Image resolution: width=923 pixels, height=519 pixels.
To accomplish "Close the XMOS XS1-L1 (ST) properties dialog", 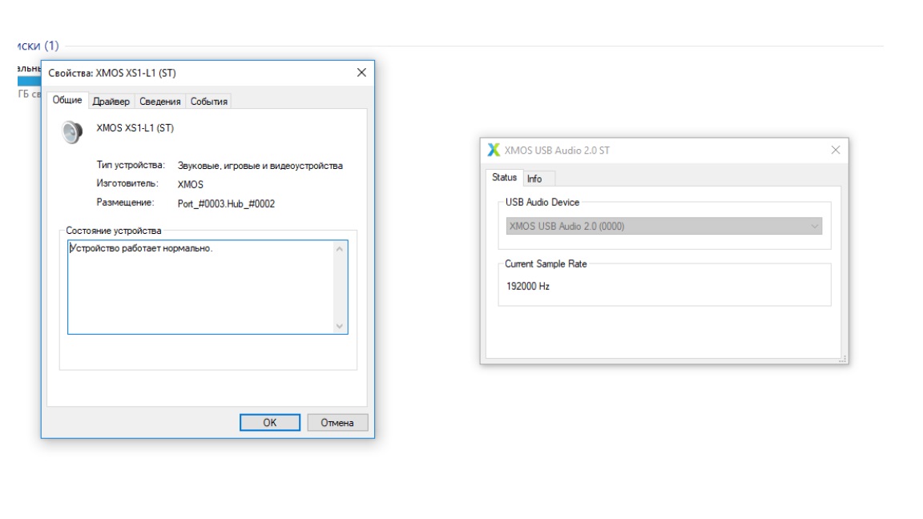I will click(361, 72).
